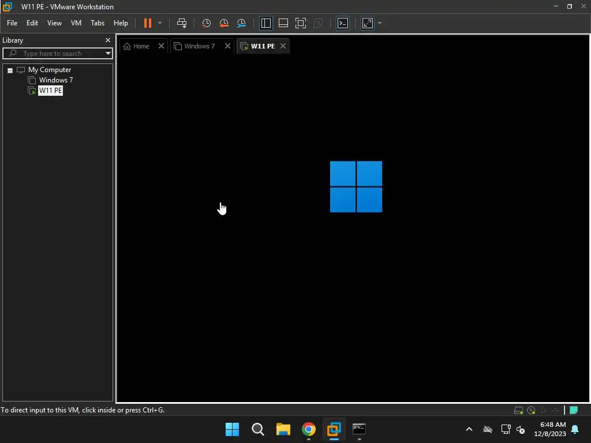
Task: Close the Library panel
Action: coord(108,40)
